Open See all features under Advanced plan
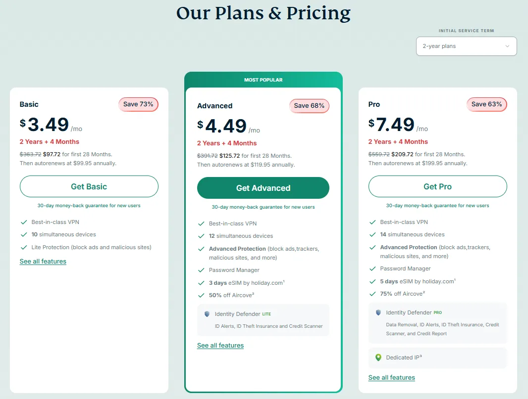 click(220, 346)
